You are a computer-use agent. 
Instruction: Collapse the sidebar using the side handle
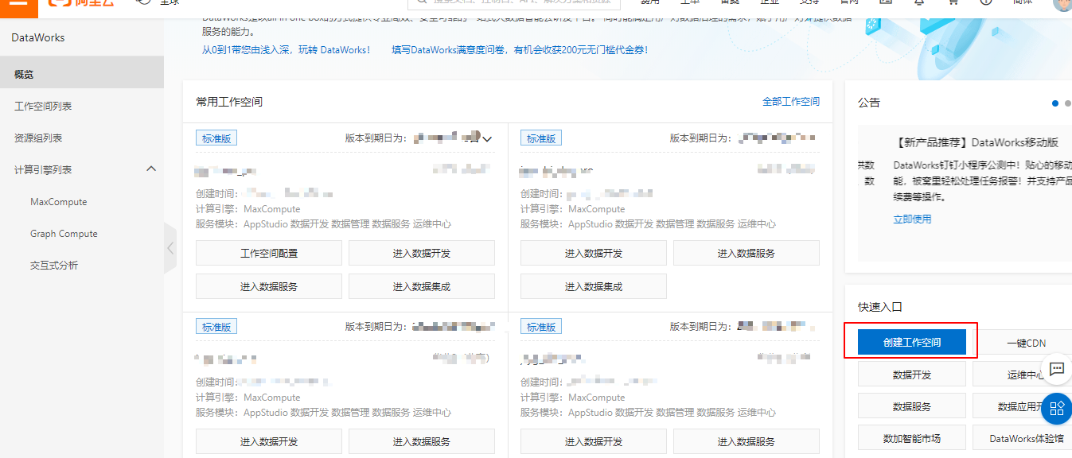(x=170, y=248)
